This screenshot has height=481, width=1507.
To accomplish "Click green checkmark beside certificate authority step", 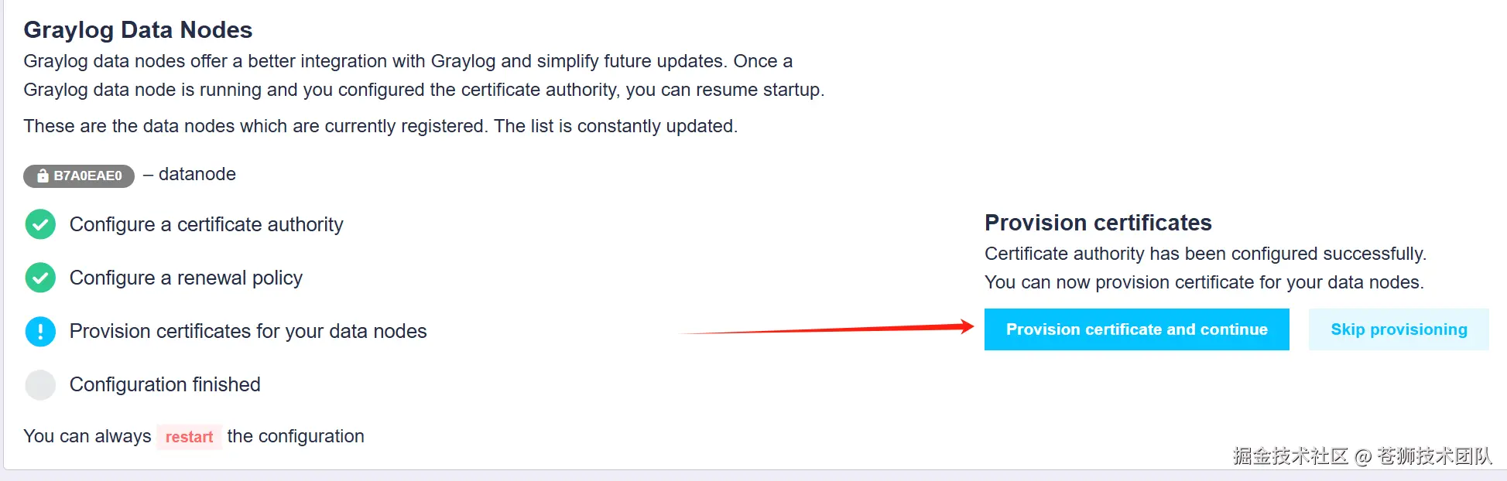I will (x=40, y=224).
